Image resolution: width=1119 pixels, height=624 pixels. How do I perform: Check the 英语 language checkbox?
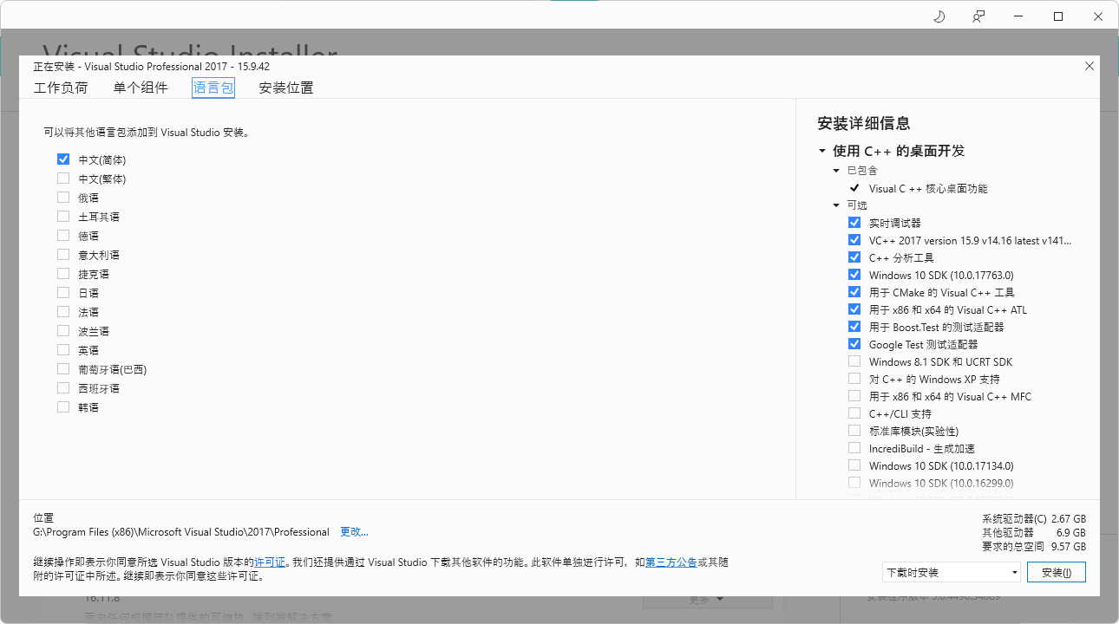[x=63, y=350]
